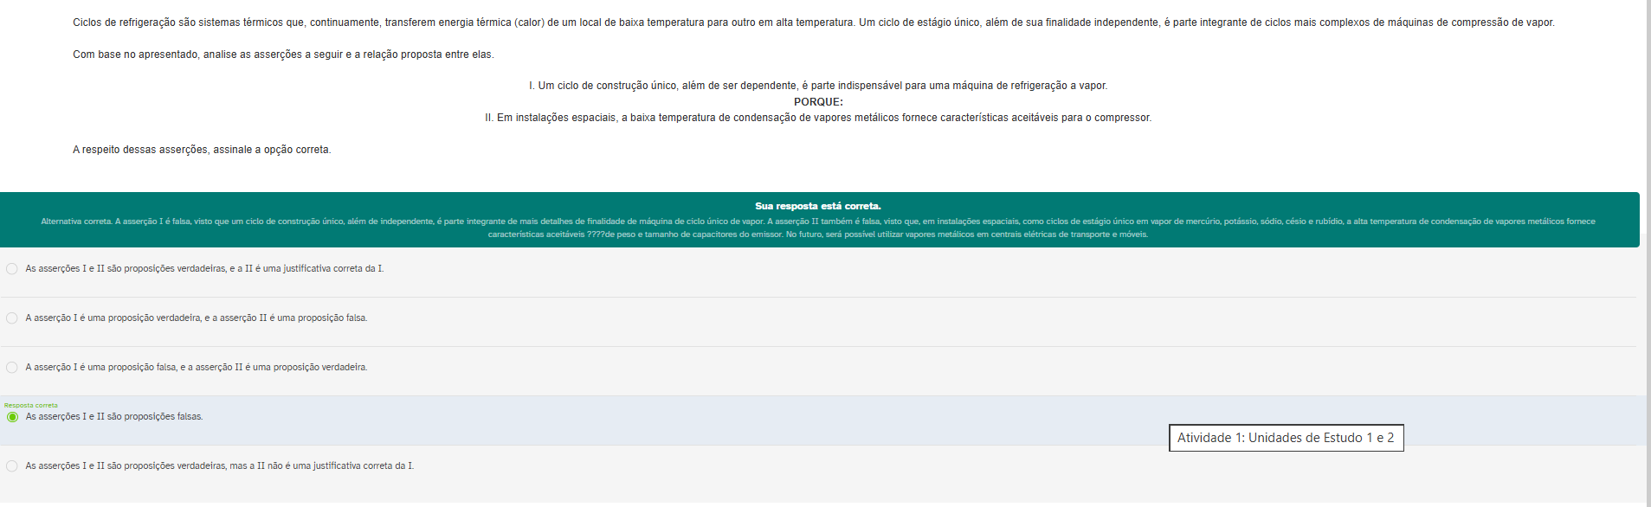The height and width of the screenshot is (507, 1651).
Task: Select radio for 'I verdadeira, II falsa'
Action: [x=12, y=318]
